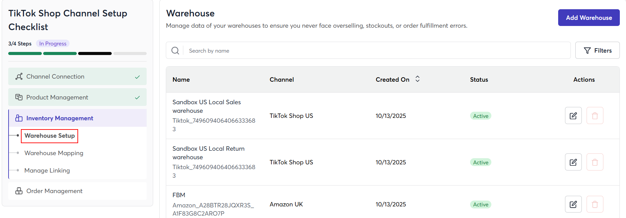
Task: Delete the Sandbox US Local Sales warehouse
Action: tap(594, 116)
